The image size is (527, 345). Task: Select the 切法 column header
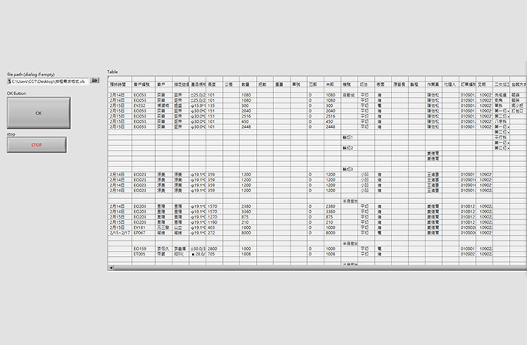pyautogui.click(x=365, y=84)
